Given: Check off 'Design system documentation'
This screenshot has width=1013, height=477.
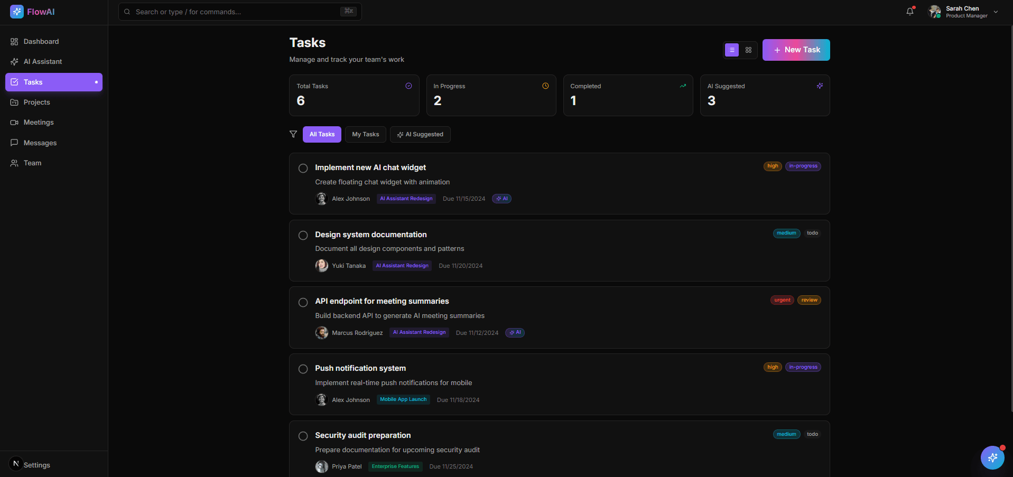Looking at the screenshot, I should pyautogui.click(x=303, y=235).
